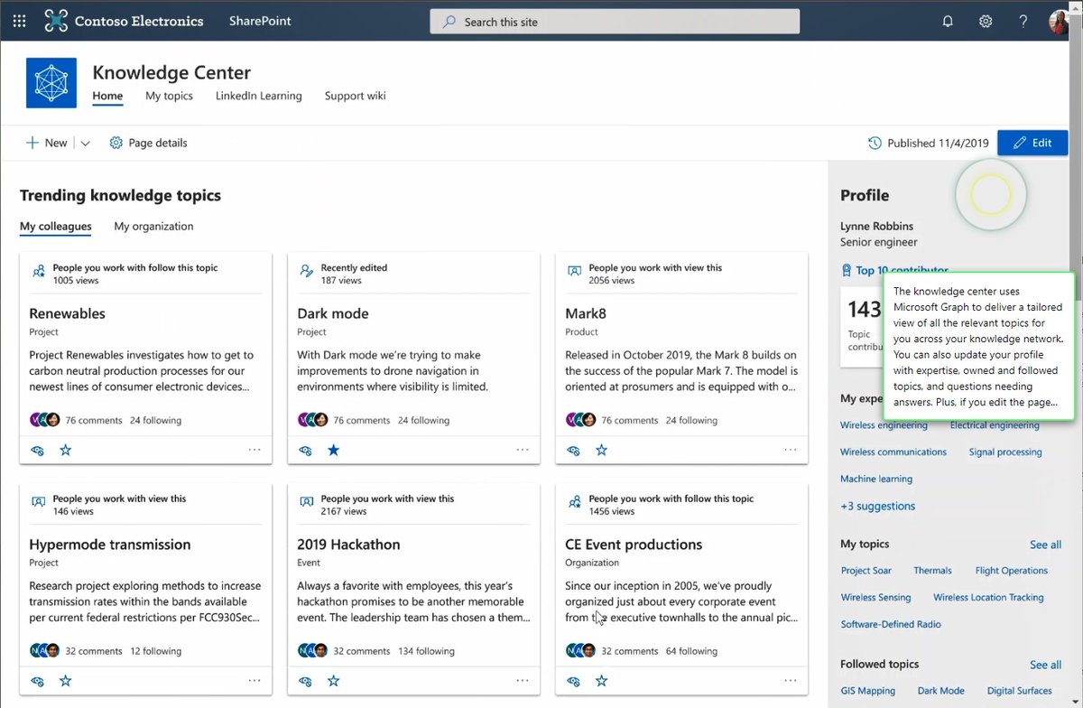Open the Support wiki navigation tab

pos(356,96)
